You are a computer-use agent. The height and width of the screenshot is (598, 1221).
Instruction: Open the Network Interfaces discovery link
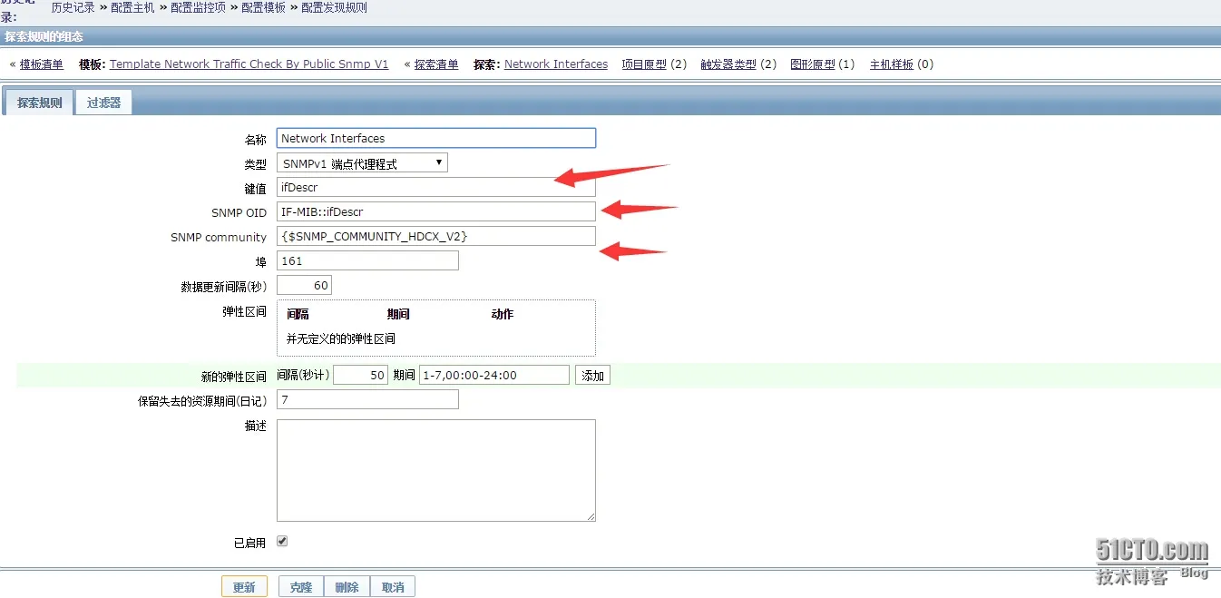tap(556, 64)
